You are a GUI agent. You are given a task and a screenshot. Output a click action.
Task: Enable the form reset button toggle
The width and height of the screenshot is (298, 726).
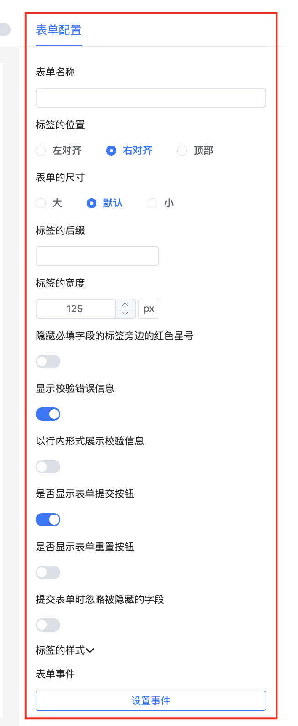(x=48, y=572)
